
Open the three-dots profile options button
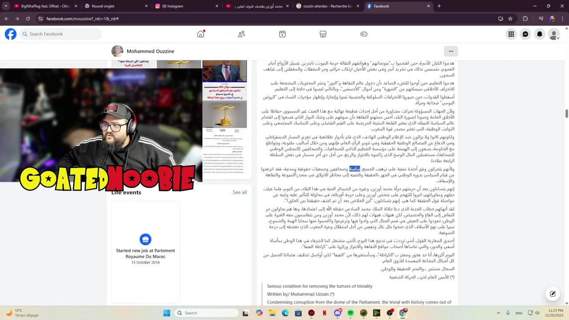[x=451, y=51]
